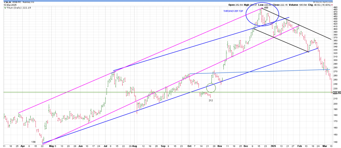Image resolution: width=341 pixels, height=148 pixels.
Task: Select the Jul month marker on time axis
Action: tap(106, 146)
